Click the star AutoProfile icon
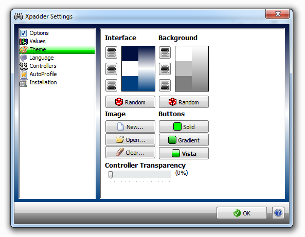The image size is (305, 237). pos(24,74)
